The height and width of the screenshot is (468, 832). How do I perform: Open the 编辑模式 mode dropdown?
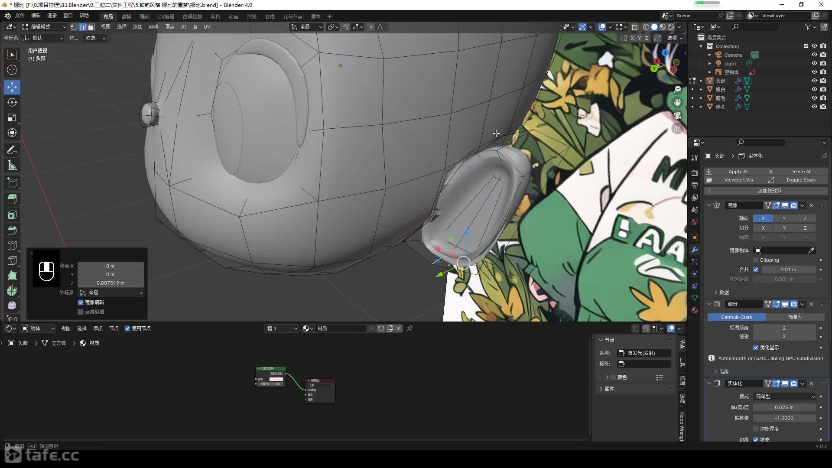44,27
